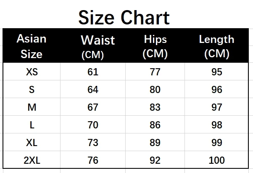The height and width of the screenshot is (173, 253).
Task: Select the L size row label
Action: [32, 125]
